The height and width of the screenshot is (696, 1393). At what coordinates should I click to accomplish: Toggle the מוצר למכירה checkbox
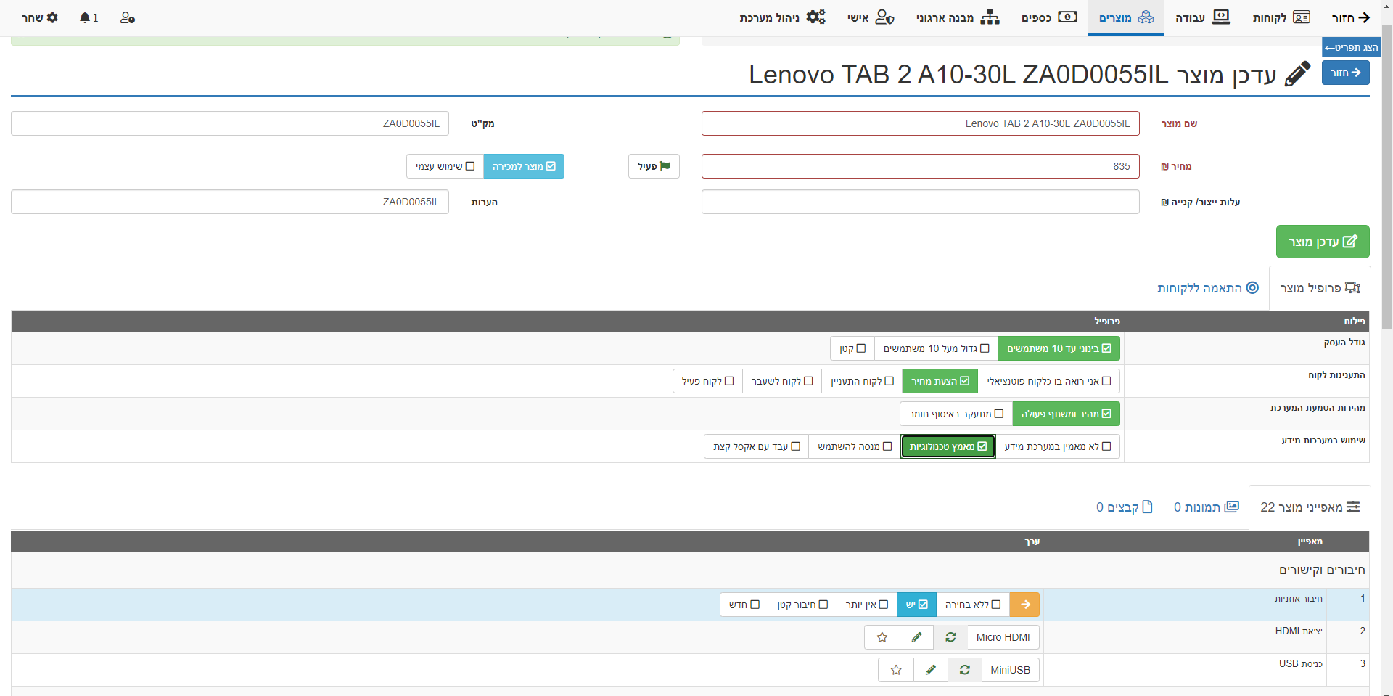(x=524, y=166)
